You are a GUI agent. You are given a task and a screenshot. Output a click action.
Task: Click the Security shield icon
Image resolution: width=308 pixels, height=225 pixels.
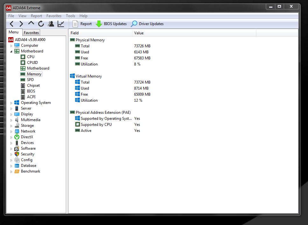(17, 154)
